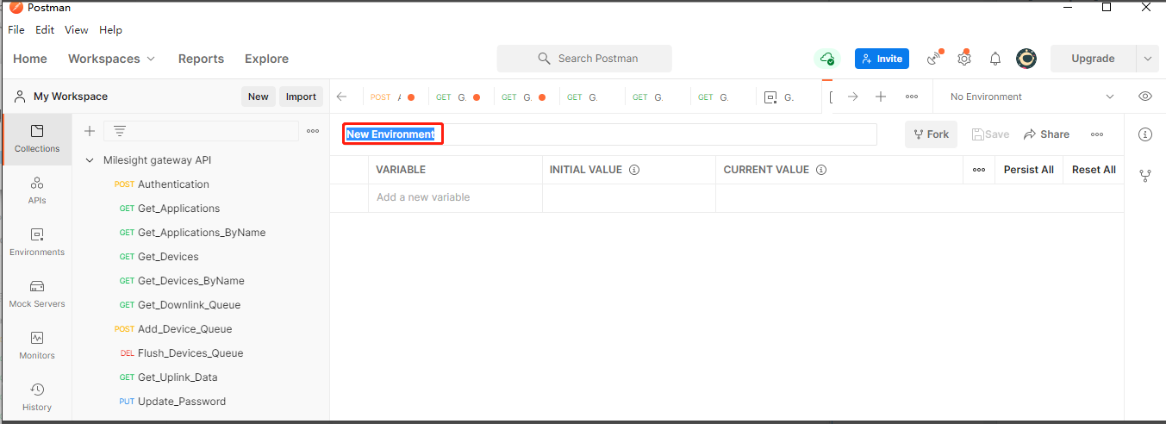The height and width of the screenshot is (424, 1166).
Task: Click the Invite button
Action: [x=882, y=59]
